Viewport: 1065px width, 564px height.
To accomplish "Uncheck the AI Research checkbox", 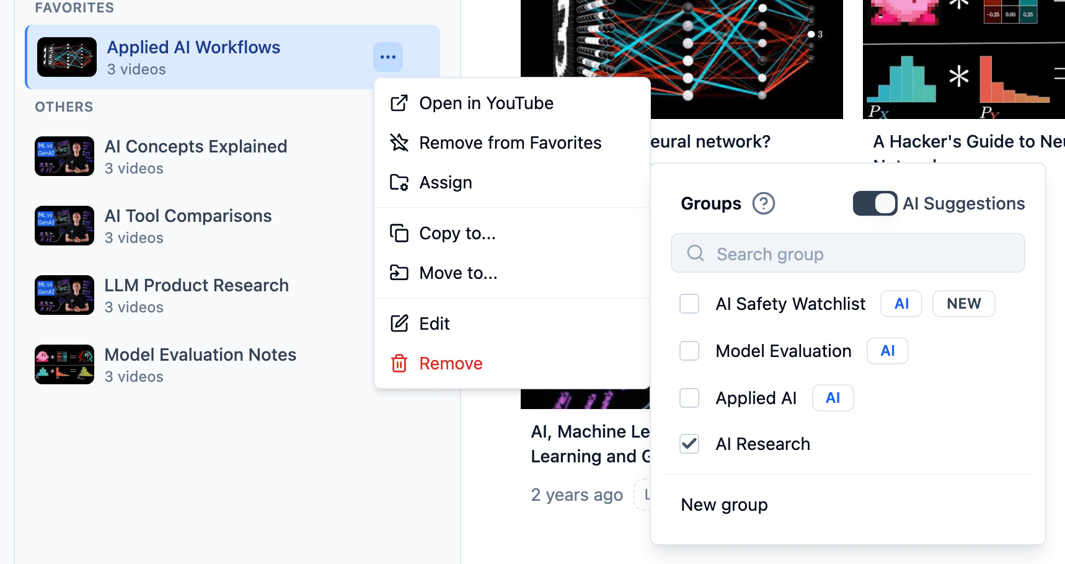I will 689,444.
